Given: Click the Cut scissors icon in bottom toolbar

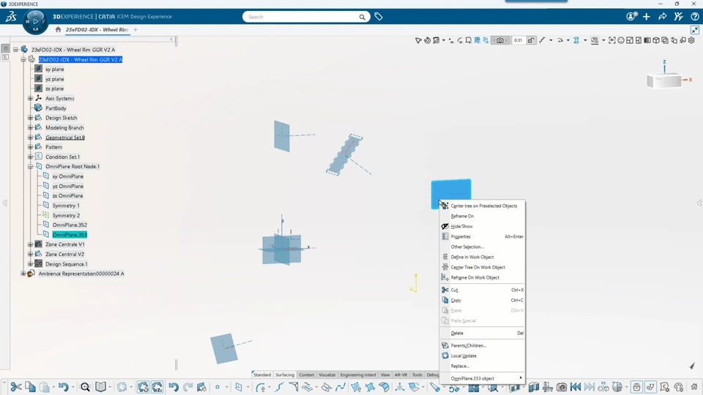Looking at the screenshot, I should pyautogui.click(x=16, y=387).
